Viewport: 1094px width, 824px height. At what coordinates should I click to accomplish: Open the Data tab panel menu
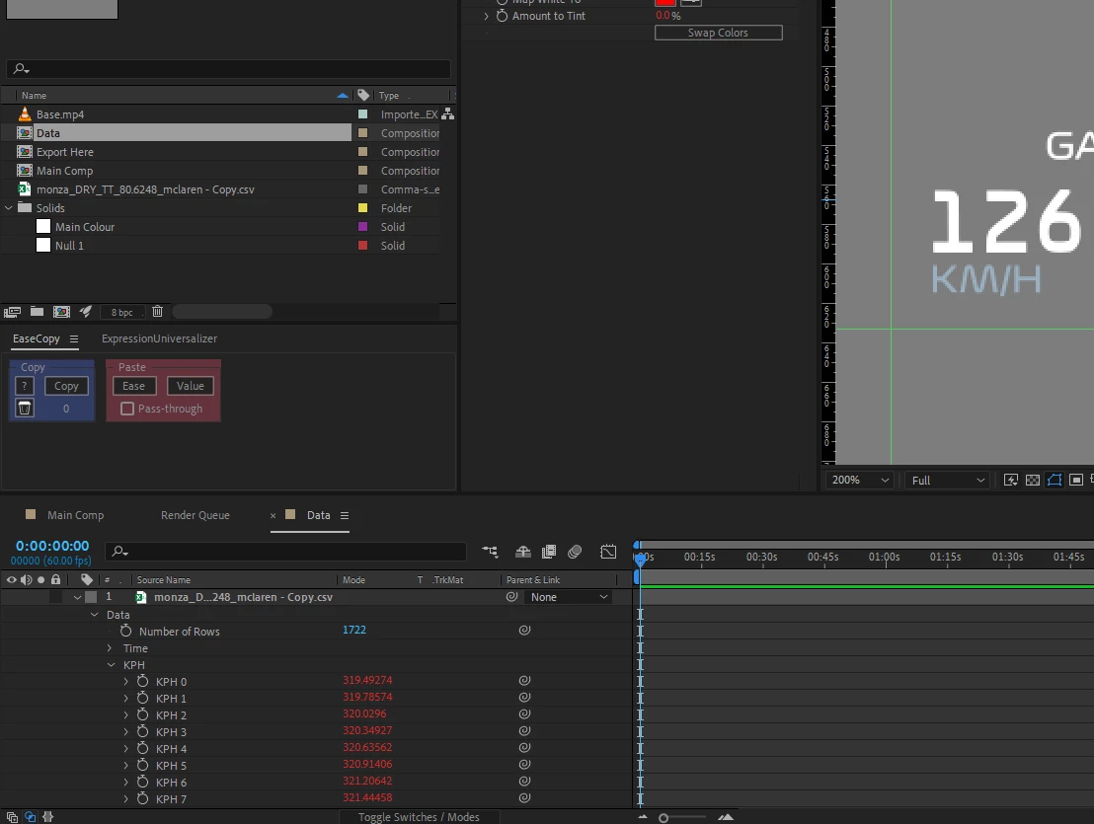344,515
